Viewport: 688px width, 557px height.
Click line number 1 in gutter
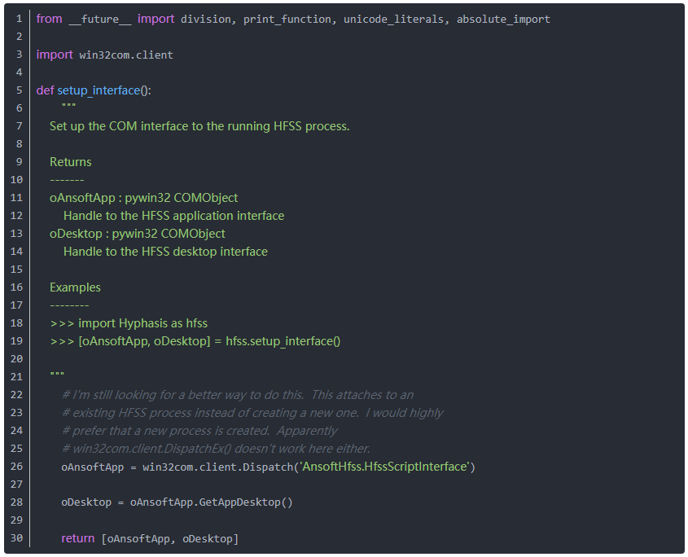(20, 19)
